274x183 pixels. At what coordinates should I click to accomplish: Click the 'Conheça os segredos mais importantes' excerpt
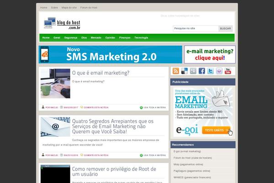(100, 142)
